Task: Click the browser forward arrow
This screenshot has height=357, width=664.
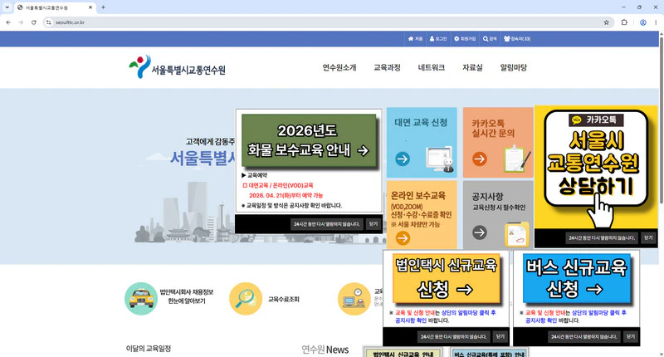Action: (x=21, y=22)
